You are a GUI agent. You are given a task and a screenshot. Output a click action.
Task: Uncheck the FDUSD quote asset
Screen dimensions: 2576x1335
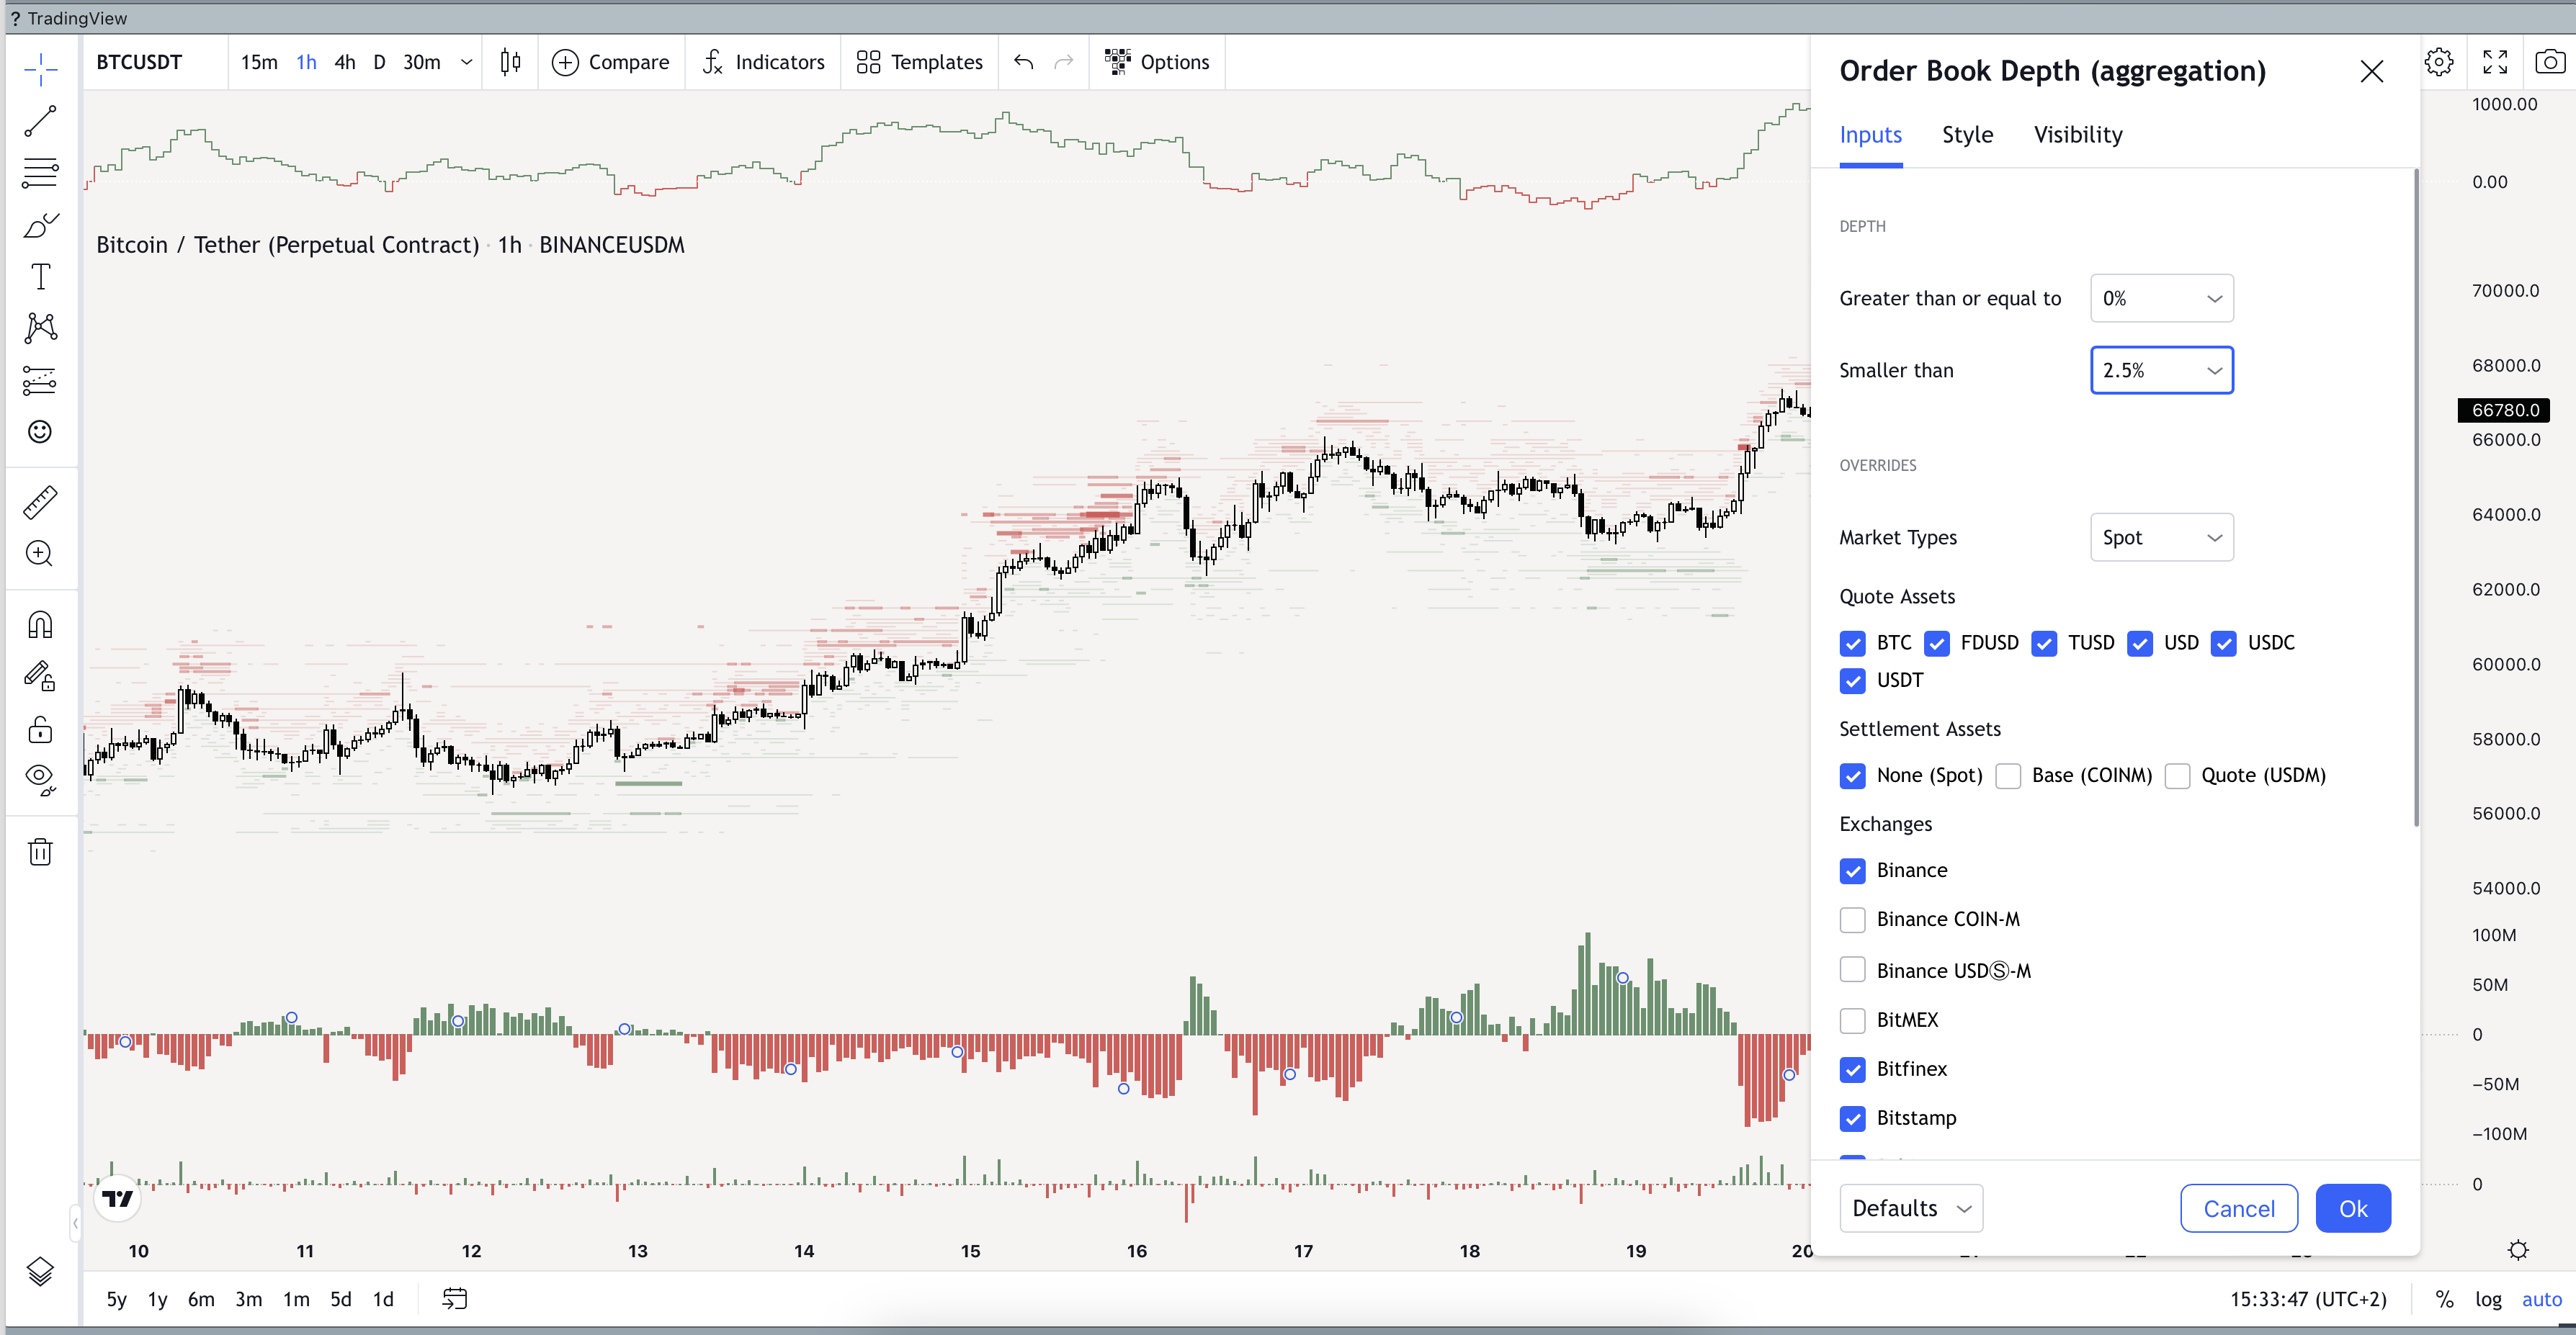click(x=1937, y=644)
